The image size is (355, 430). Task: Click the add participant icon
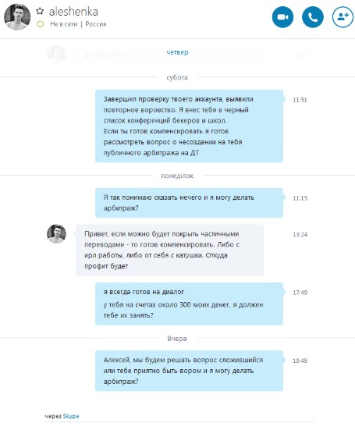343,17
